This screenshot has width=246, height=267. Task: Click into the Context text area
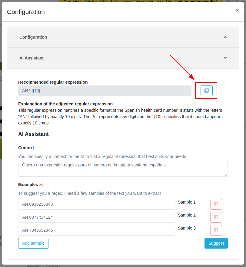coord(123,168)
